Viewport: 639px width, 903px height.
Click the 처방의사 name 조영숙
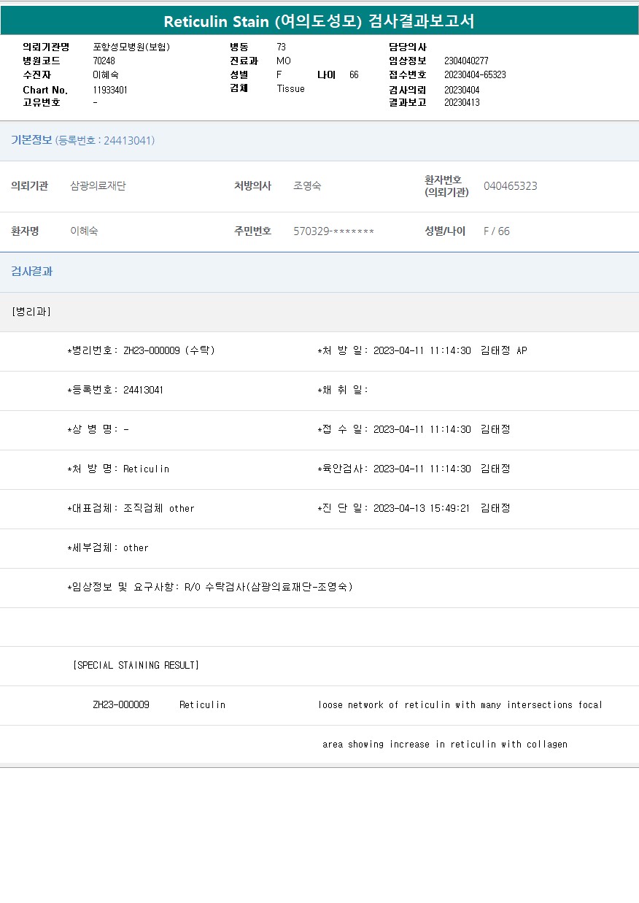coord(307,186)
